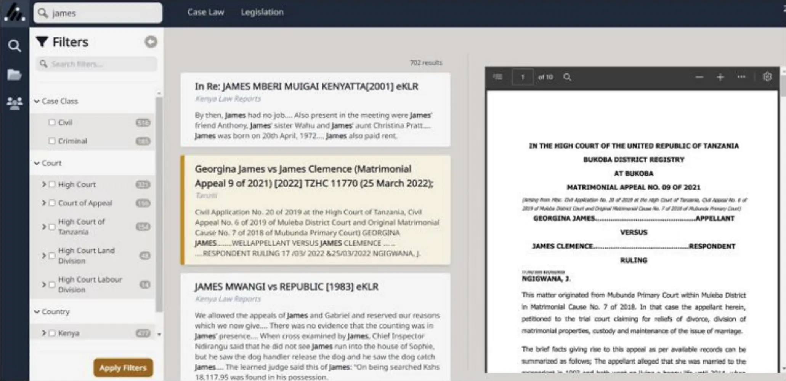This screenshot has width=786, height=381.
Task: Tick the Criminal case class checkbox
Action: (x=52, y=141)
